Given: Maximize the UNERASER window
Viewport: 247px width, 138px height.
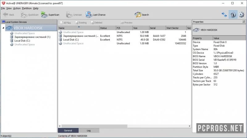Looking at the screenshot, I should tap(232, 3).
